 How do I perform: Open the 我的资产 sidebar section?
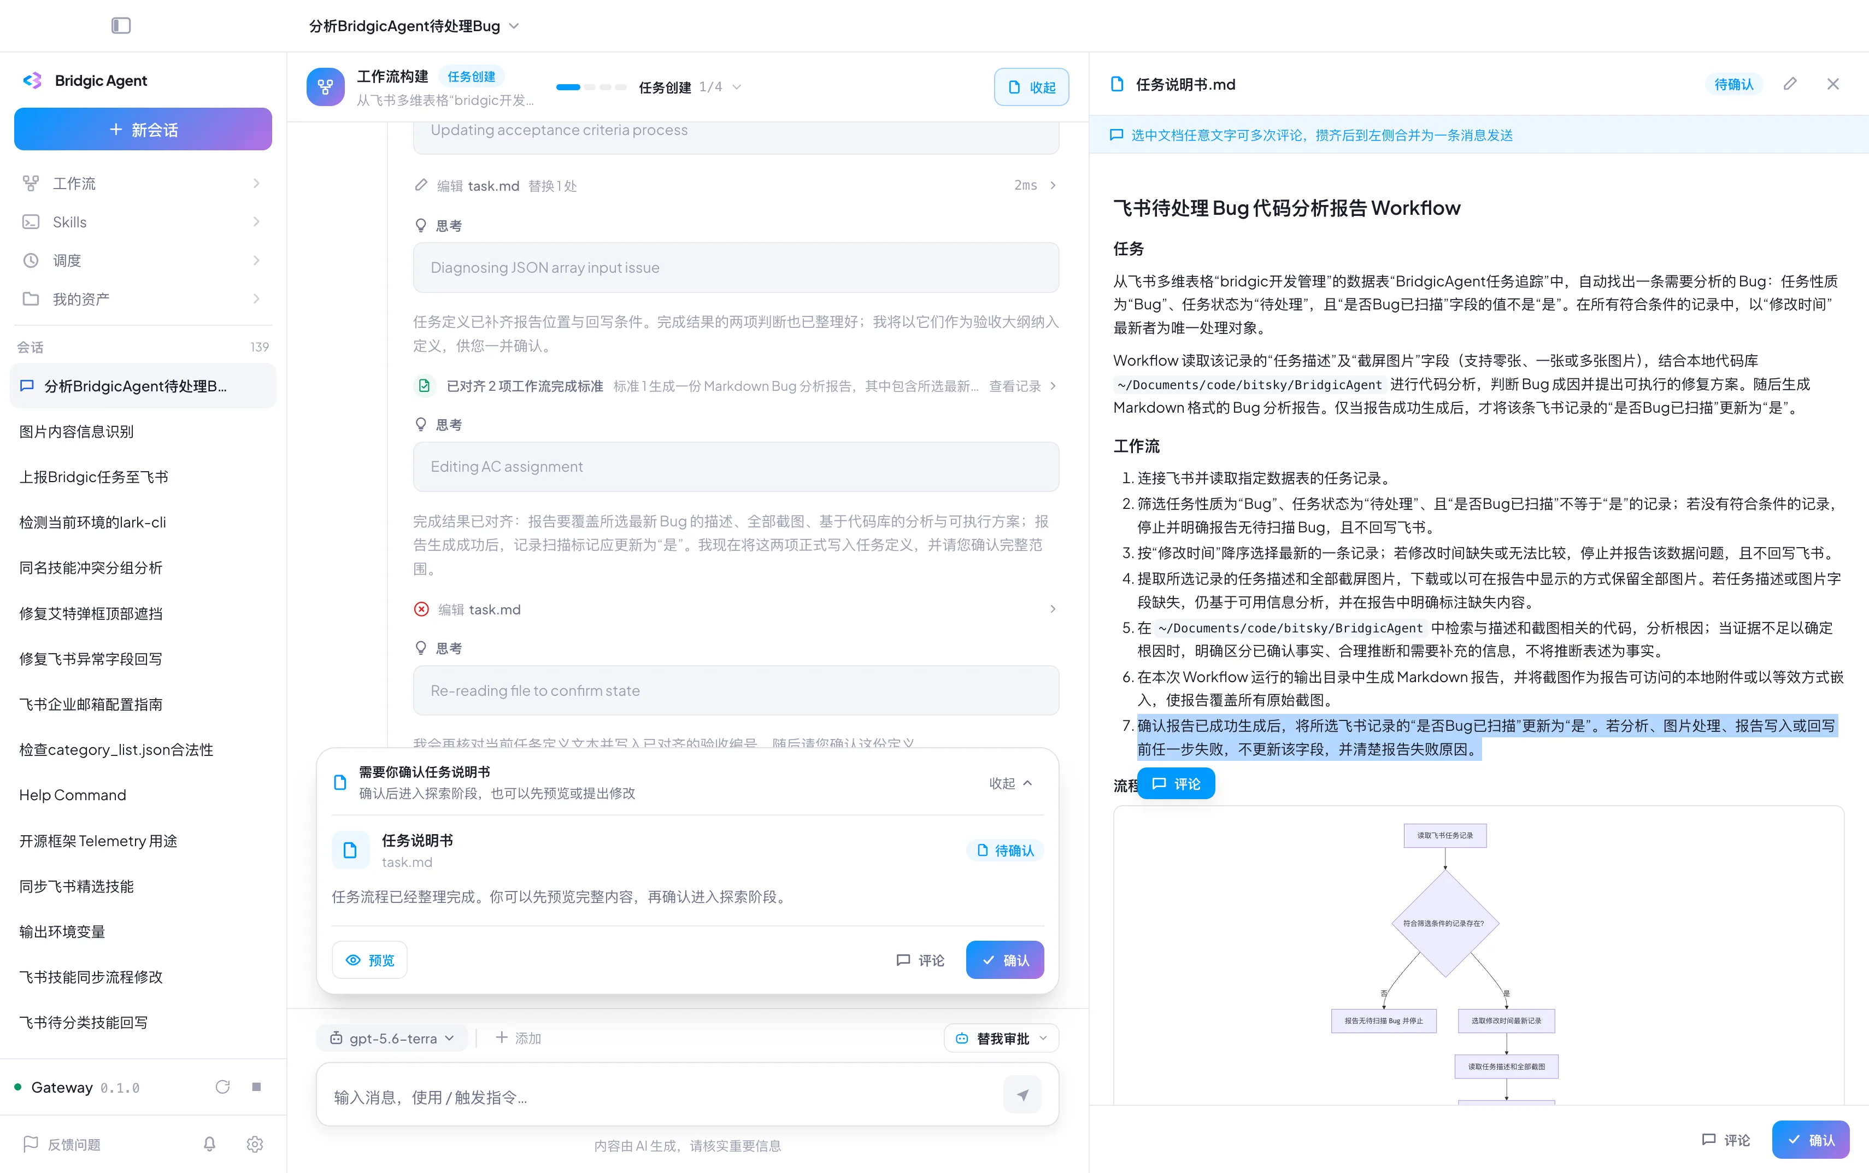[143, 298]
